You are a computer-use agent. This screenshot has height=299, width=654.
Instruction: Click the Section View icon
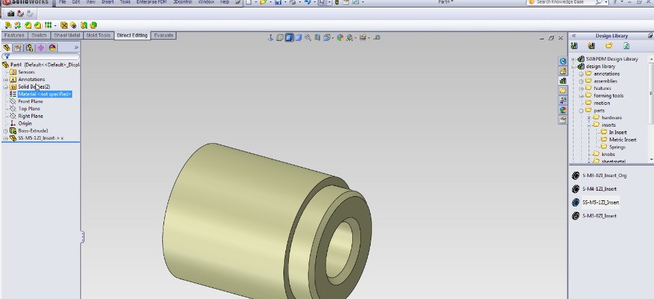tap(317, 37)
